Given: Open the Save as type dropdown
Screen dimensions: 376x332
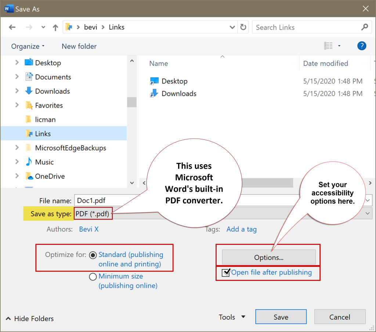Looking at the screenshot, I should 367,213.
